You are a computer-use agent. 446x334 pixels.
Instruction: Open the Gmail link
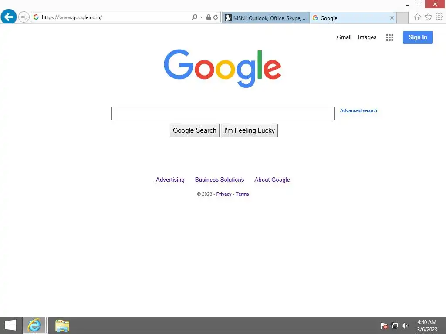344,37
